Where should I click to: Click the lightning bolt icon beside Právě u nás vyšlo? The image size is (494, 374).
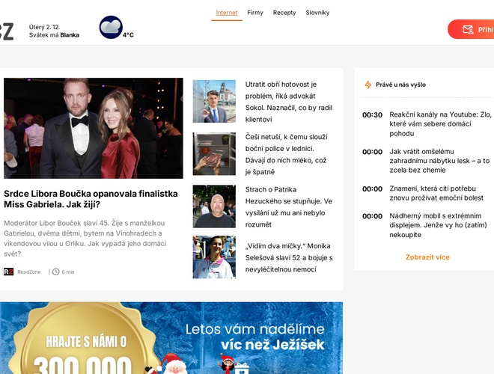point(368,85)
